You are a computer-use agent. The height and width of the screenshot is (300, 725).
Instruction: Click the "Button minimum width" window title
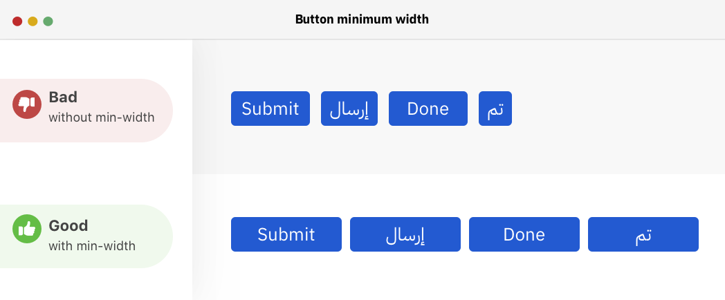coord(362,19)
